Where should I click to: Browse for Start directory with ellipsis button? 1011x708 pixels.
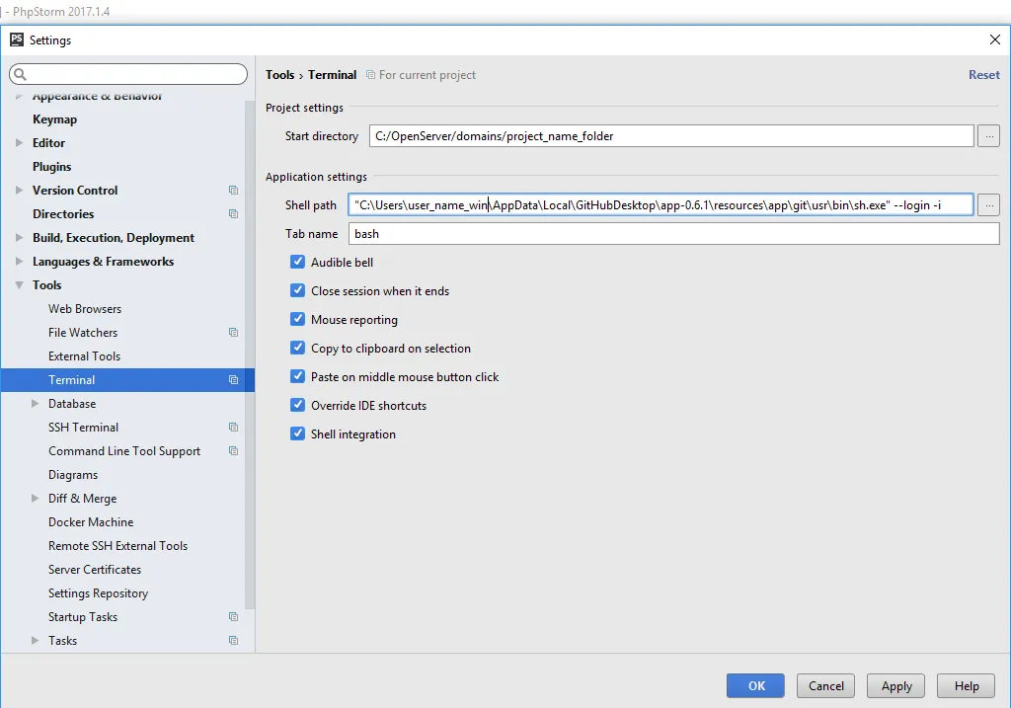[x=988, y=136]
